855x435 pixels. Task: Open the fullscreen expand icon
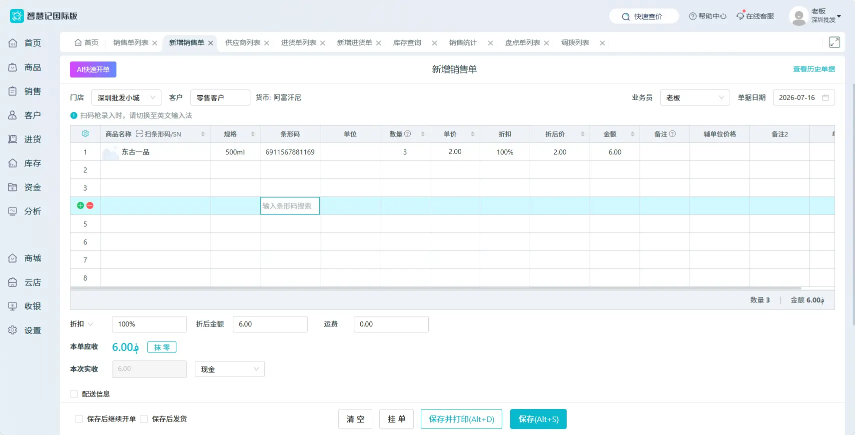(x=835, y=42)
